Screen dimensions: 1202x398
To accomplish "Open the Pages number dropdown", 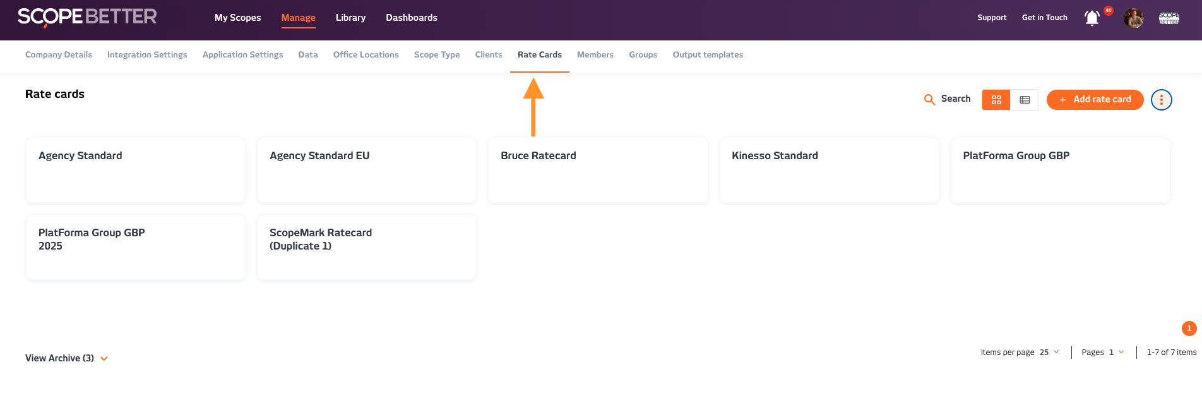I will click(x=1116, y=353).
